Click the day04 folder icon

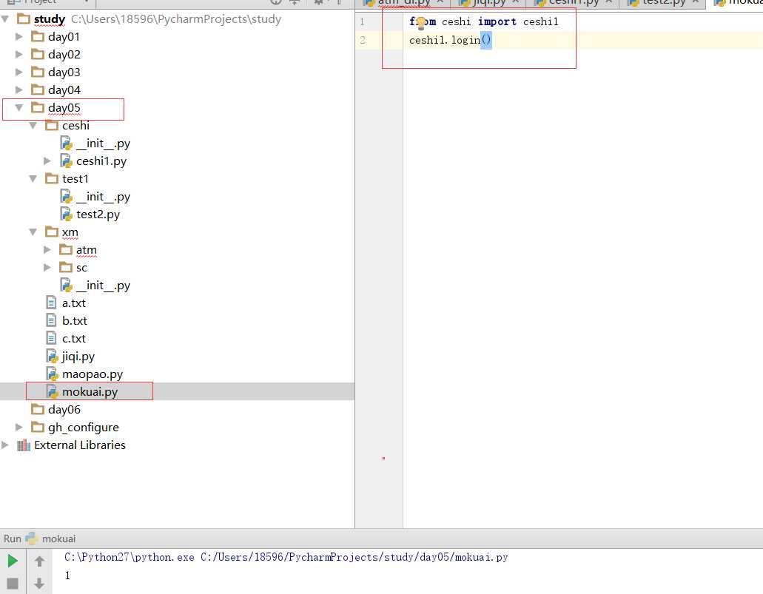click(38, 90)
